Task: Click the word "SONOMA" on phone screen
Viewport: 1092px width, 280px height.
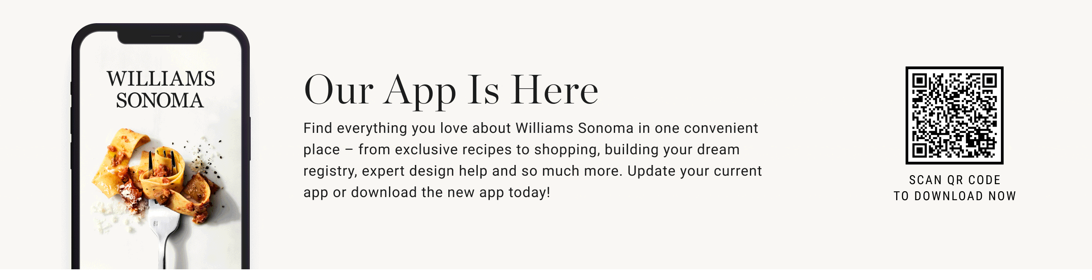Action: click(160, 100)
